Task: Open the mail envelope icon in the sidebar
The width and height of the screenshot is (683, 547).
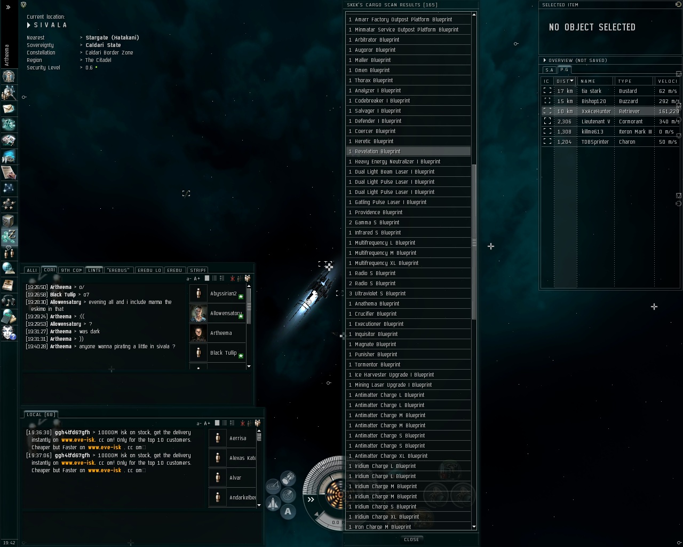Action: point(9,108)
